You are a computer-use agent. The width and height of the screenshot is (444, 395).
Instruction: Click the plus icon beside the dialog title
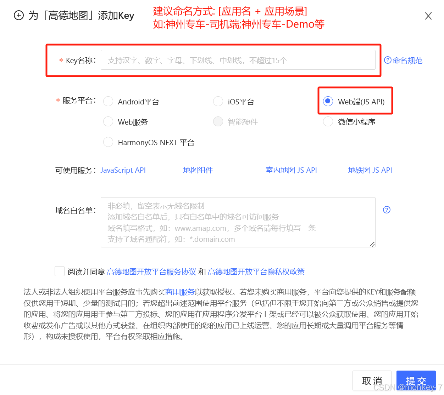click(x=18, y=15)
